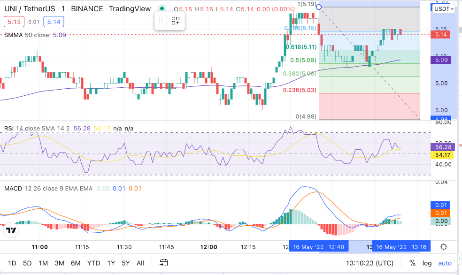Click the purple 5.09 SMMA price label
The height and width of the screenshot is (275, 462).
(x=441, y=60)
